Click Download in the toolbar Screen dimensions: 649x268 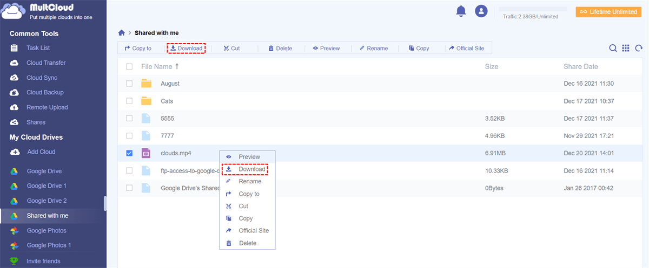tap(186, 48)
